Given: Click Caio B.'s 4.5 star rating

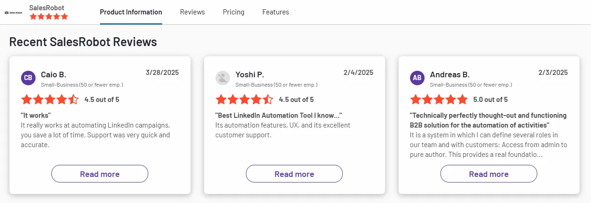Looking at the screenshot, I should point(50,99).
